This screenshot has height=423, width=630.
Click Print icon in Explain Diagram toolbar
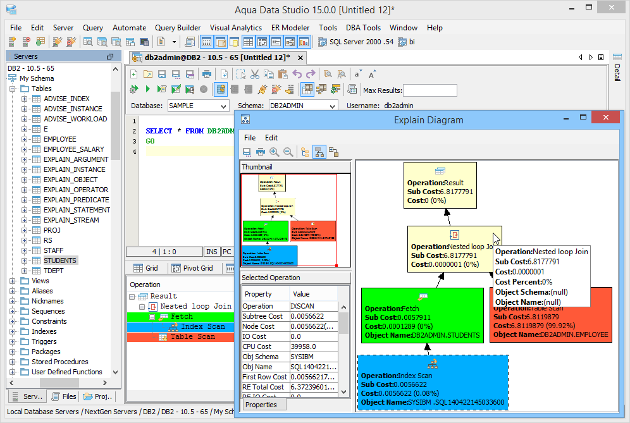click(261, 152)
